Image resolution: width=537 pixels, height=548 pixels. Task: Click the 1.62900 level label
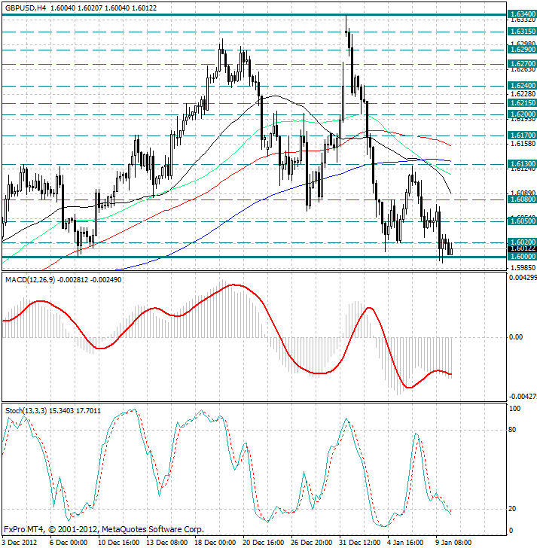pyautogui.click(x=522, y=49)
